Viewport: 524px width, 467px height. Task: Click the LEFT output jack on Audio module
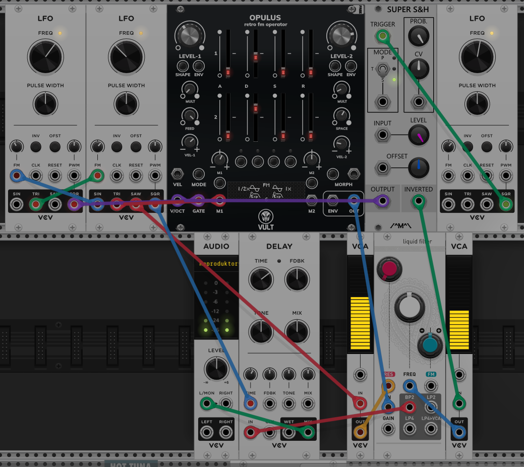(x=207, y=433)
